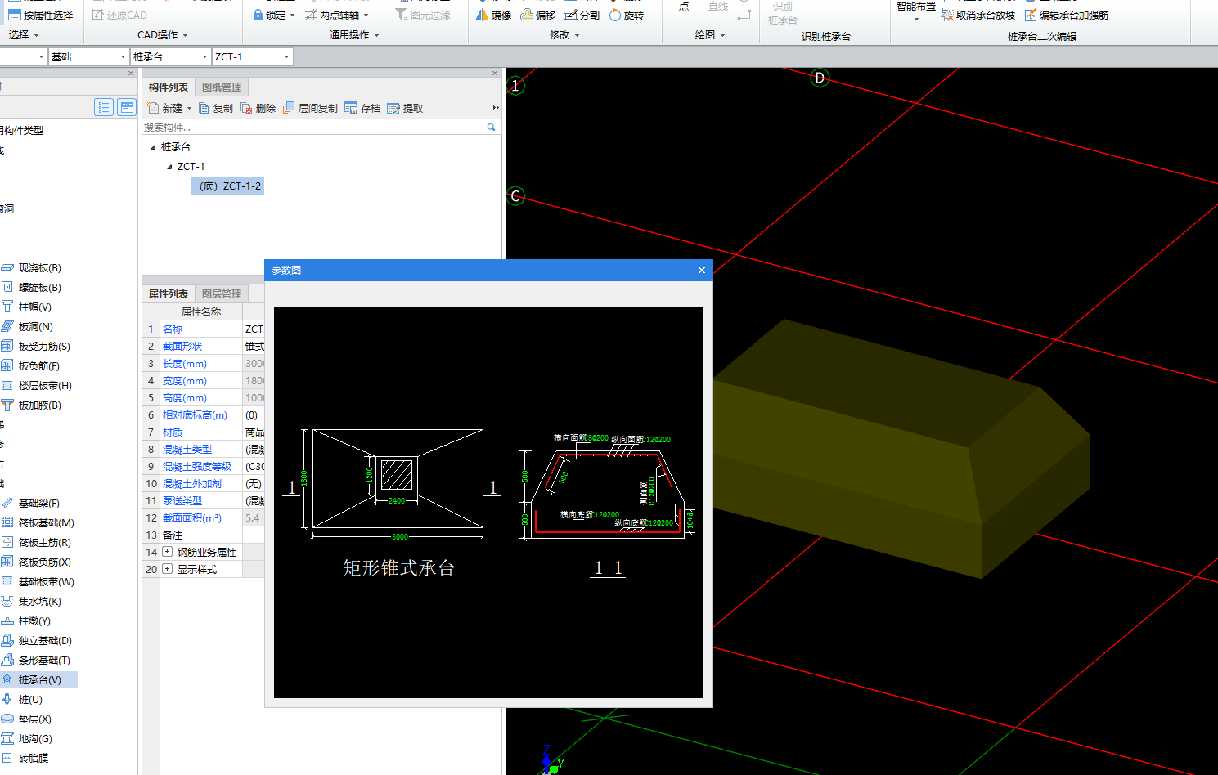Image resolution: width=1218 pixels, height=775 pixels.
Task: Click the 长度(mm) property row
Action: [x=203, y=364]
